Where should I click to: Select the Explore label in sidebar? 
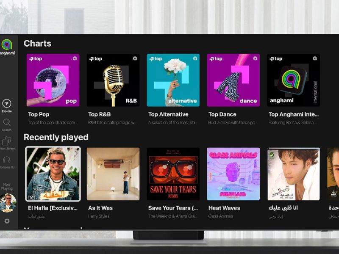tap(7, 111)
